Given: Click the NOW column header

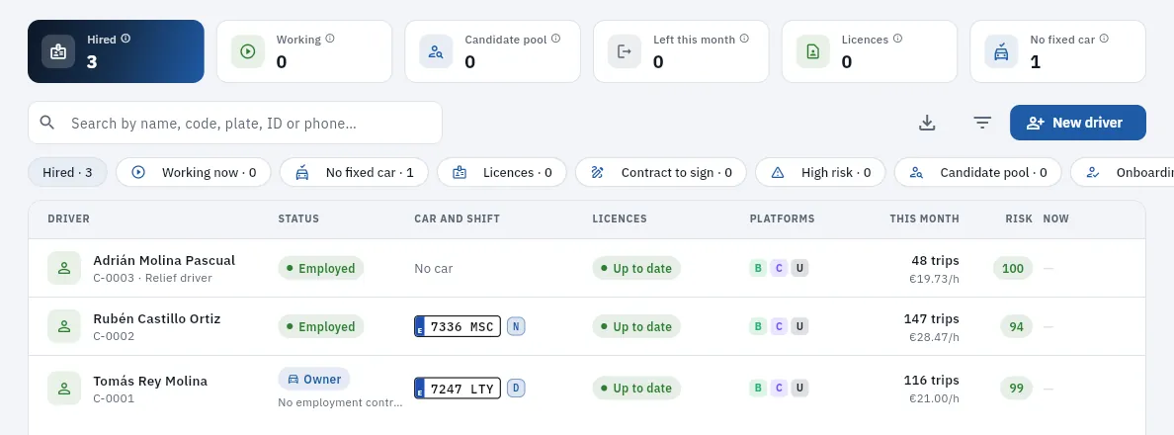Looking at the screenshot, I should pyautogui.click(x=1055, y=218).
